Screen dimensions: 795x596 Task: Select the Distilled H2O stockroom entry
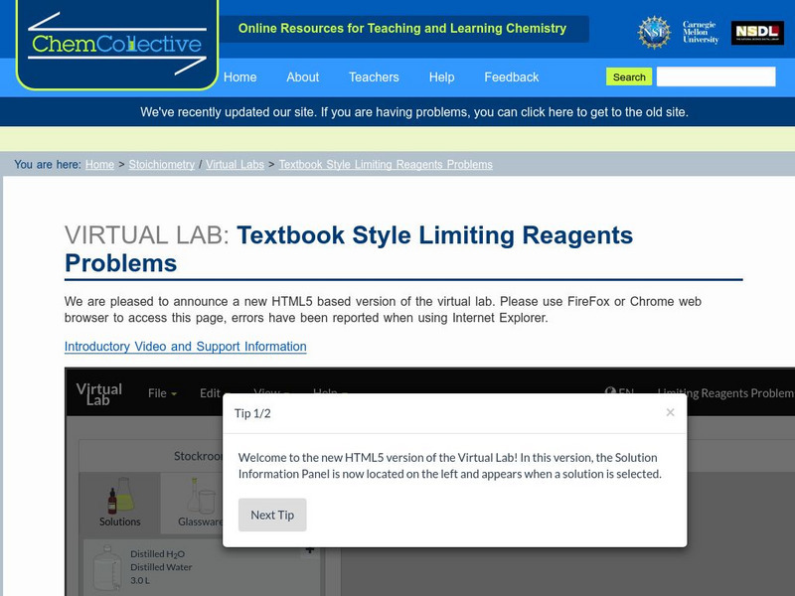(x=202, y=567)
